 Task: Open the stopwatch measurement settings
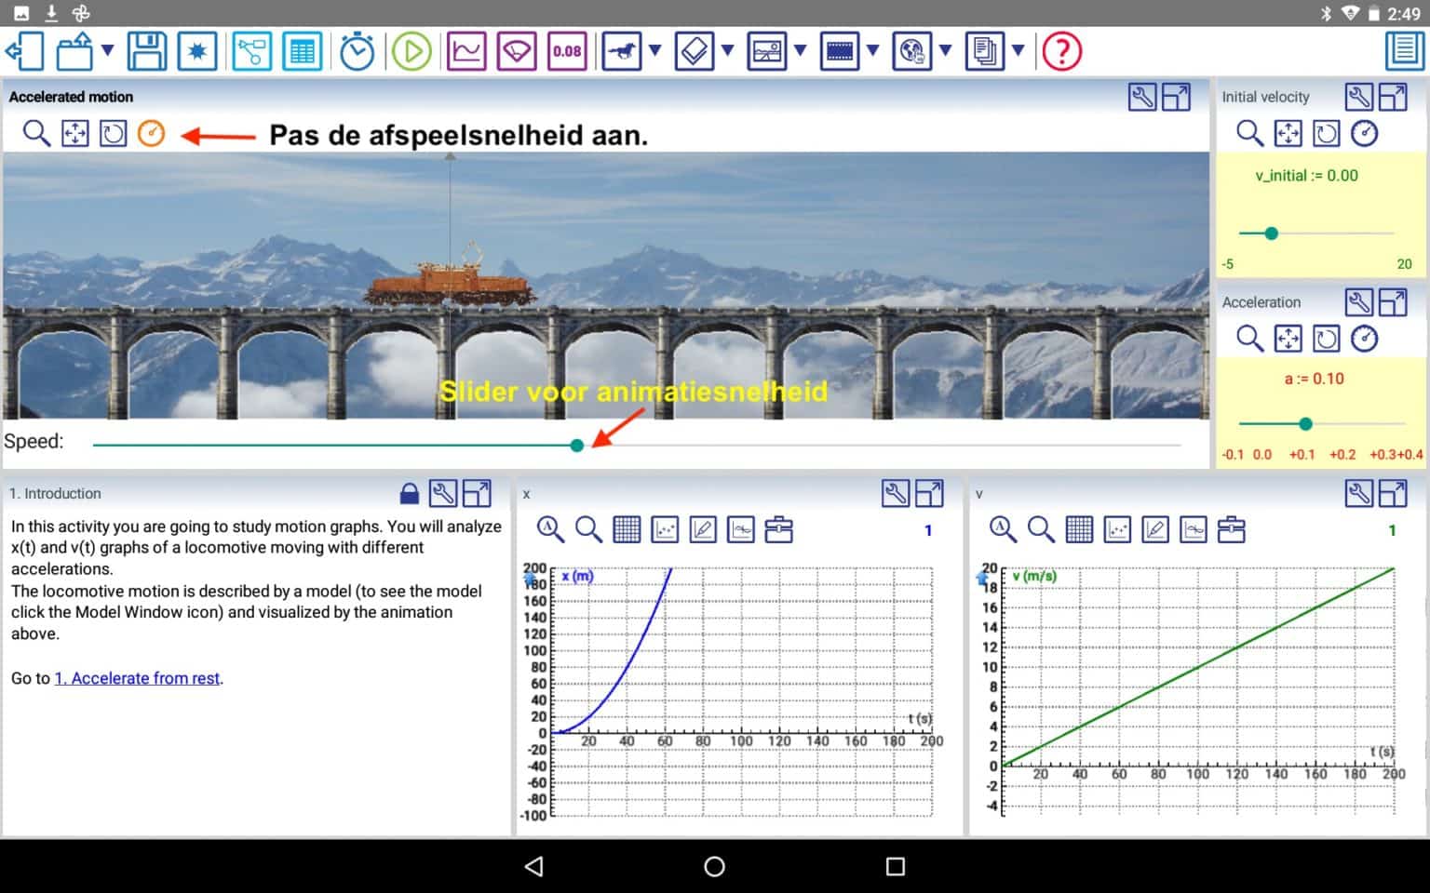tap(357, 51)
